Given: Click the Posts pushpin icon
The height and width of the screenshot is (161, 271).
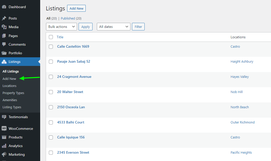Looking at the screenshot, I should [x=4, y=18].
